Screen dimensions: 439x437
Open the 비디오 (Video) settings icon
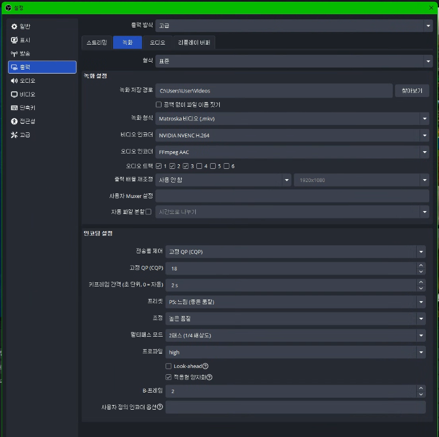[15, 95]
